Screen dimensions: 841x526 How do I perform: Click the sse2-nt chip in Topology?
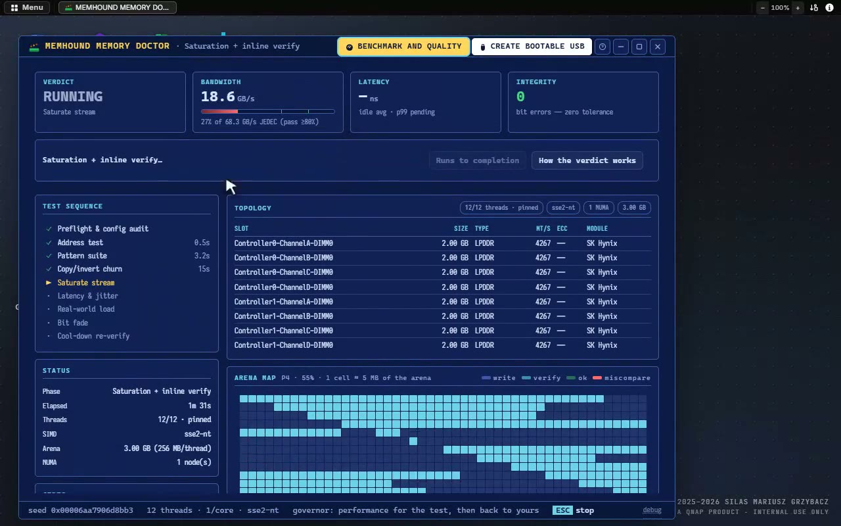coord(564,208)
